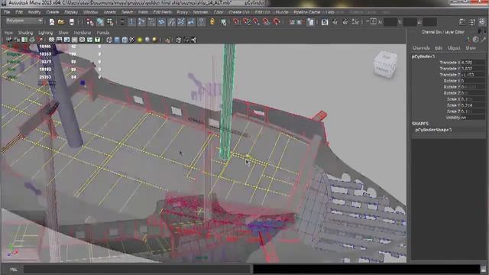Click the MEL command line input
489x275 pixels.
point(137,269)
